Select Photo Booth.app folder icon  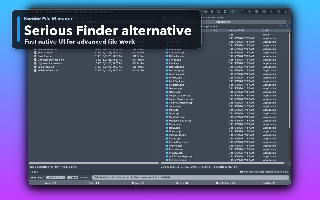click(x=167, y=142)
